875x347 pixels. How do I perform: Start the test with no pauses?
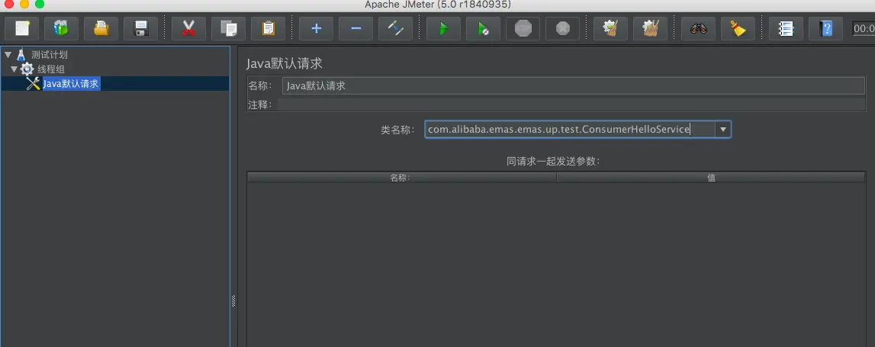point(483,28)
